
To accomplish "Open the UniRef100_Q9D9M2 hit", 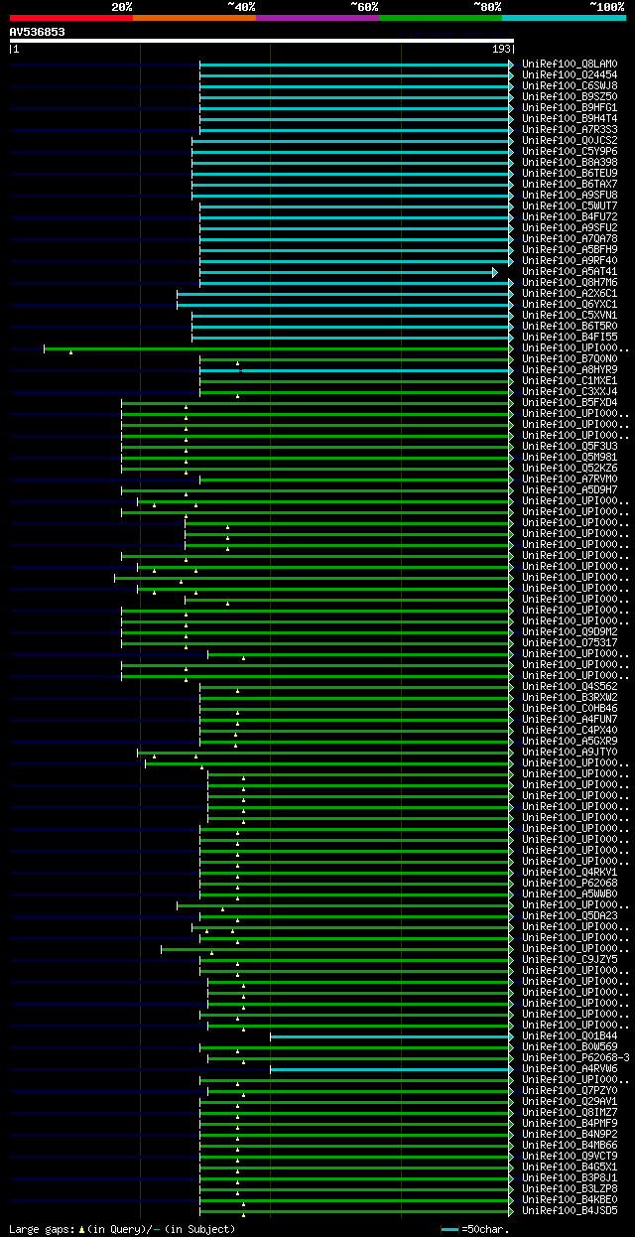I will (x=570, y=631).
